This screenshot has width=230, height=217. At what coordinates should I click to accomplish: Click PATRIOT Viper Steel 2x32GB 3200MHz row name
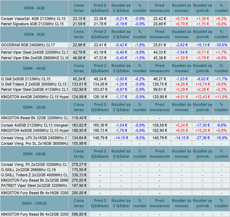click(34, 185)
